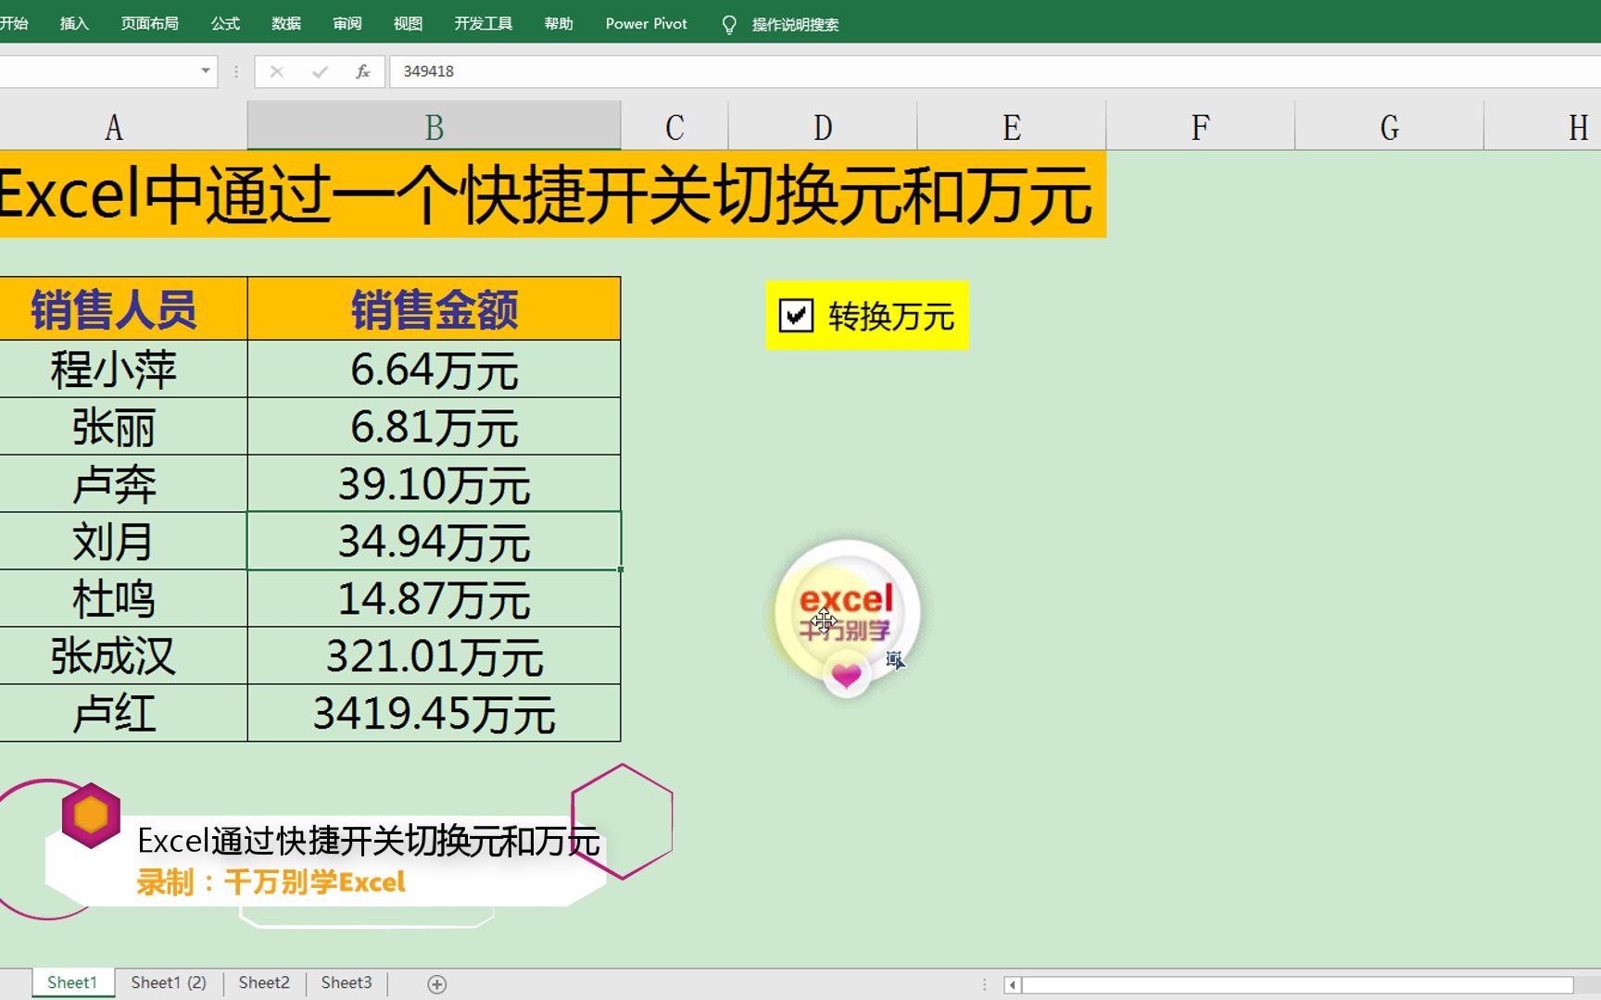The image size is (1601, 1000).
Task: Click the formula bar showing 349418
Action: pos(995,71)
